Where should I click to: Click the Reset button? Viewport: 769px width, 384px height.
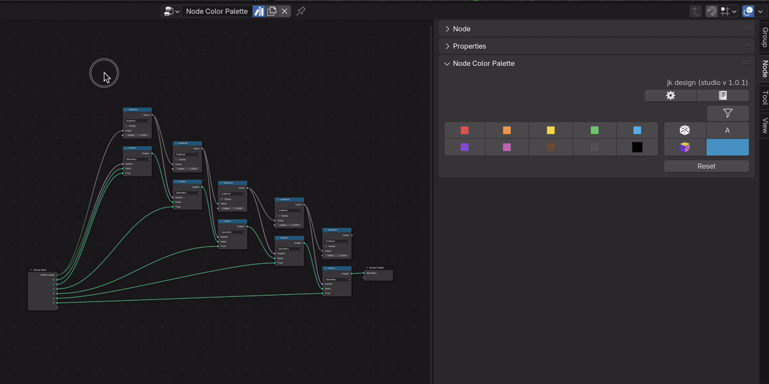pyautogui.click(x=706, y=166)
